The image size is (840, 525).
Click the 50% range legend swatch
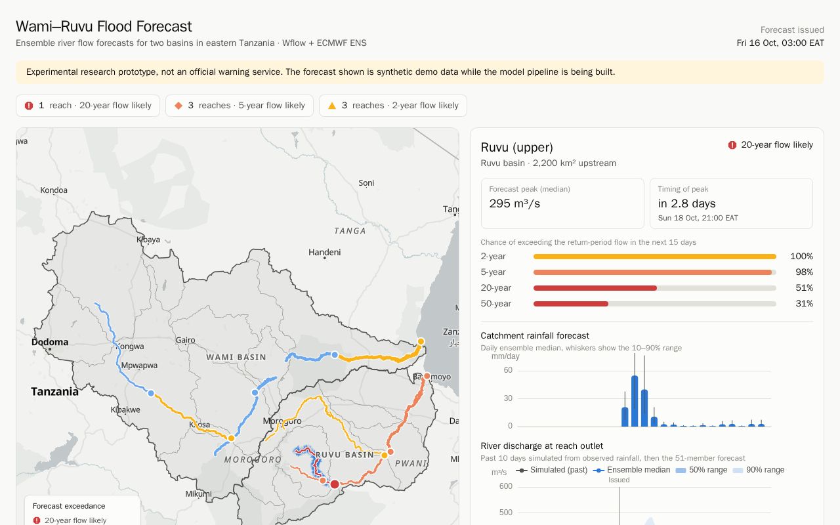tap(681, 471)
